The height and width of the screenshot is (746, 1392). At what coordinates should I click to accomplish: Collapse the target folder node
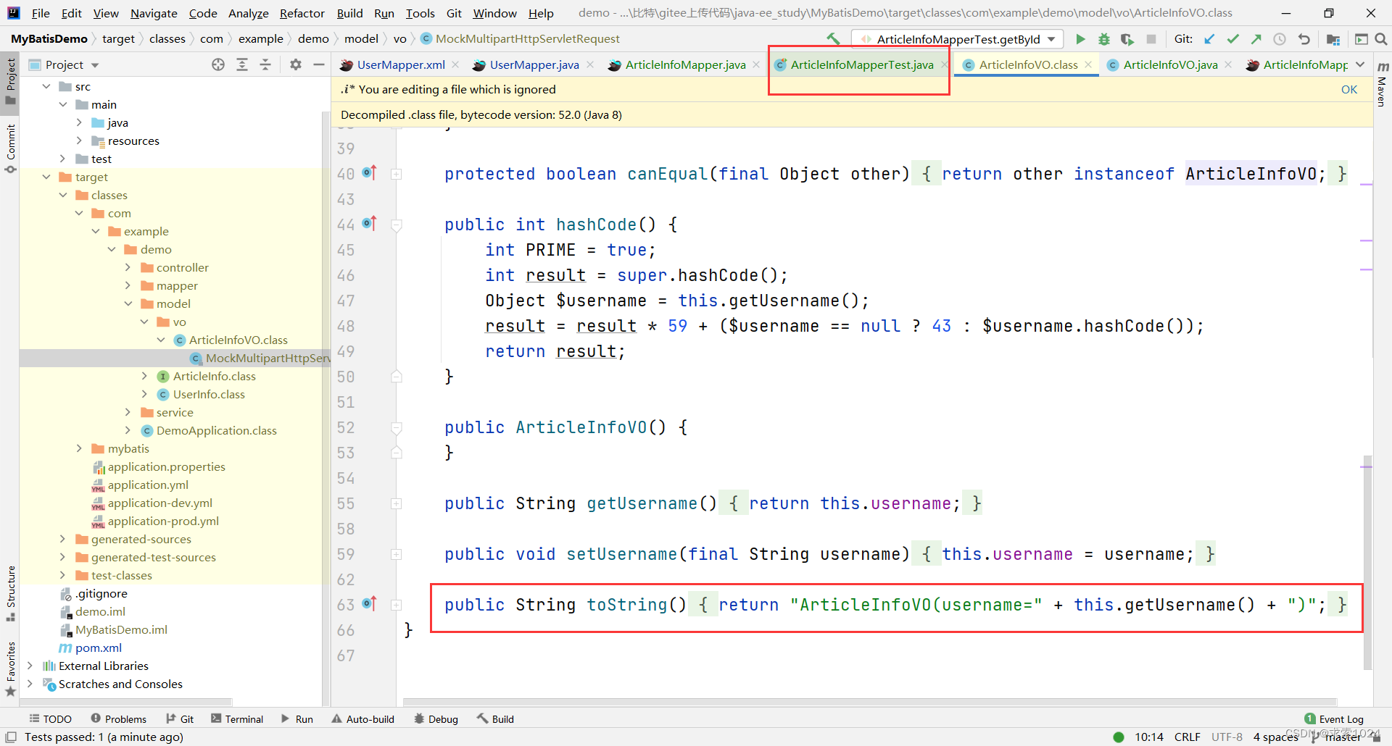[x=46, y=177]
